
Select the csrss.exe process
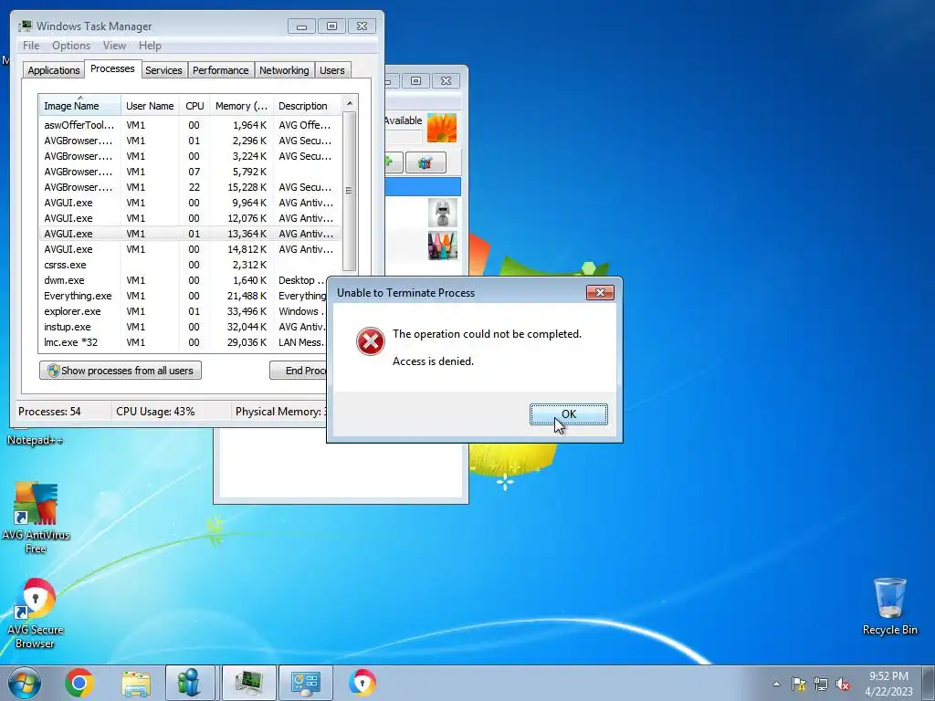pos(190,265)
